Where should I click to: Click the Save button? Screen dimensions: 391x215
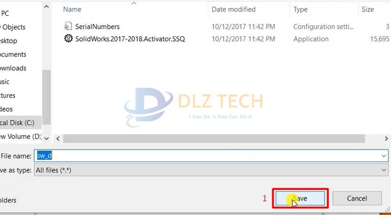pos(300,198)
